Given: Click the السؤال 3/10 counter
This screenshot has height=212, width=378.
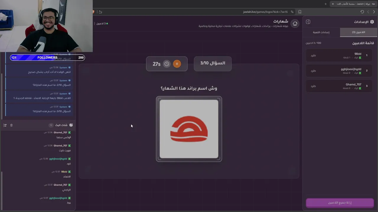Looking at the screenshot, I should pos(213,63).
